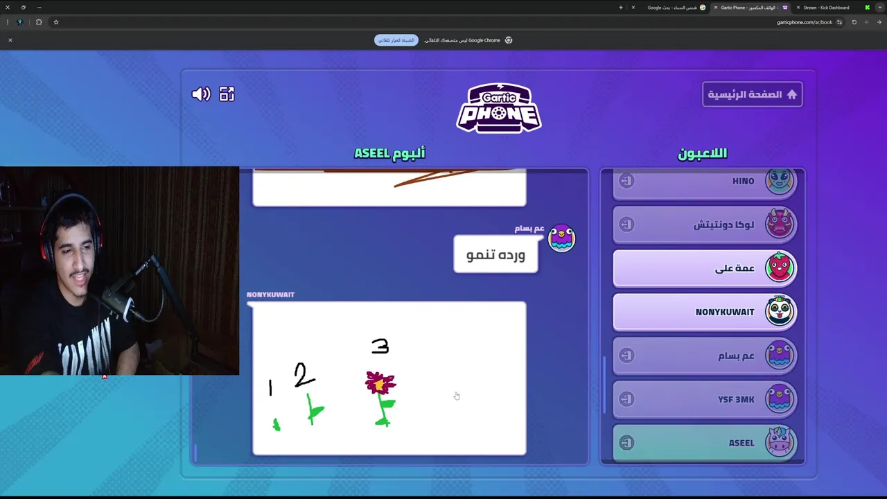This screenshot has height=499, width=887.
Task: Click لوكا دونتيتش's red monster avatar
Action: (780, 224)
